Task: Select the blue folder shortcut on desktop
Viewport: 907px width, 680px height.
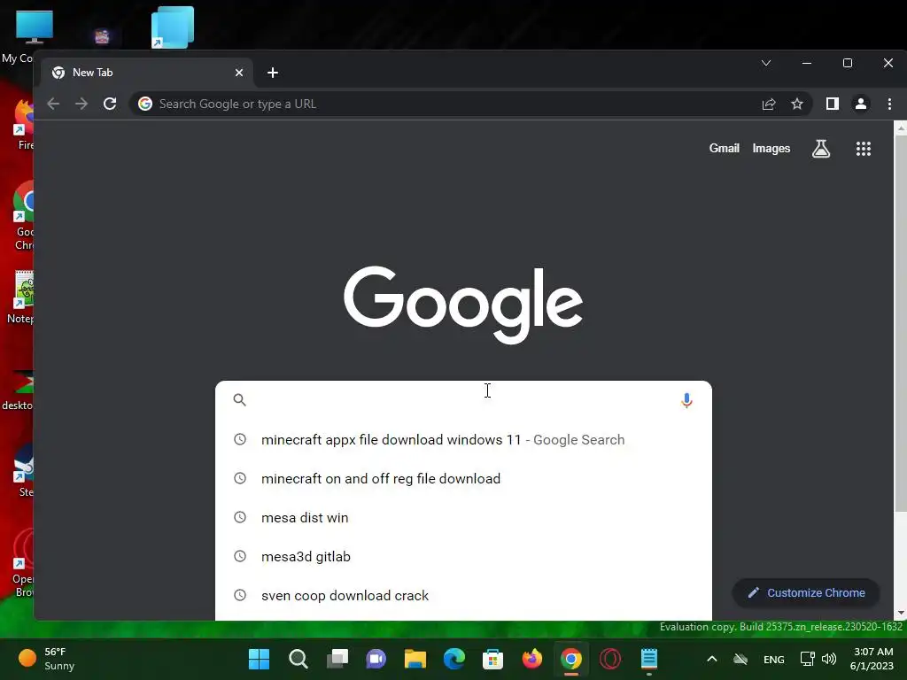Action: (173, 27)
